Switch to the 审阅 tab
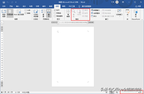Screen dimensions: 144x94 coord(51,6)
